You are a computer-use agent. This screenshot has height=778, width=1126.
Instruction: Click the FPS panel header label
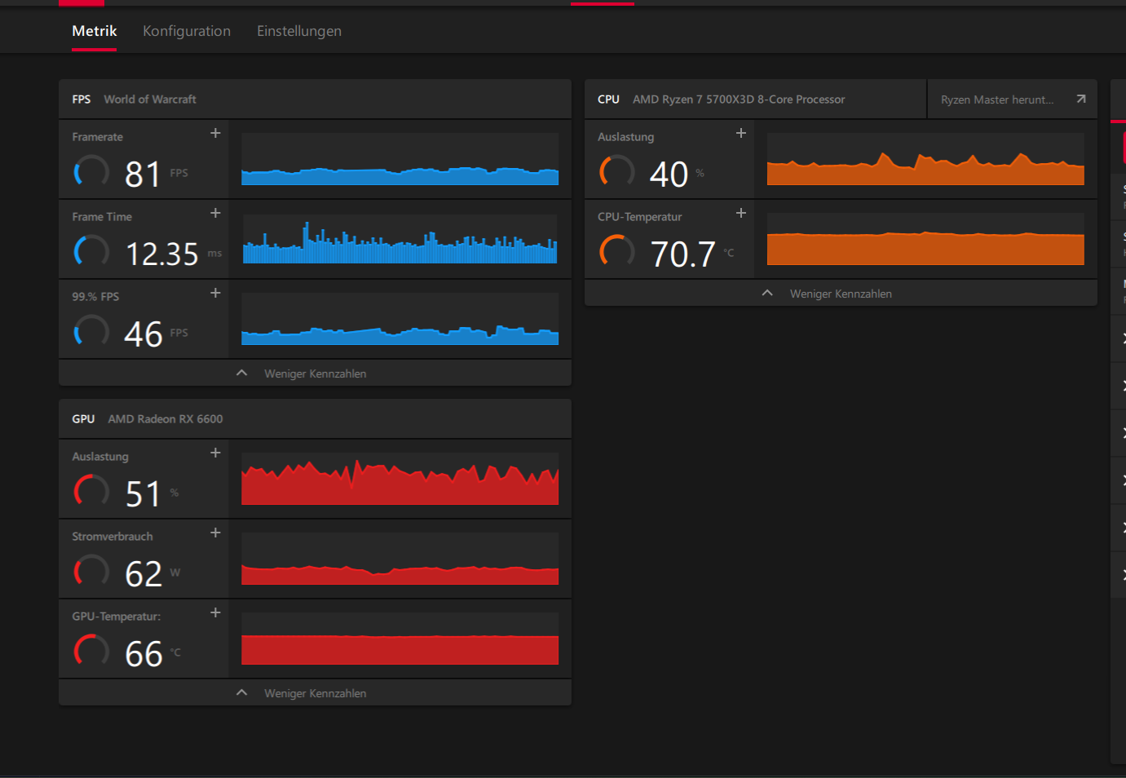pyautogui.click(x=82, y=99)
